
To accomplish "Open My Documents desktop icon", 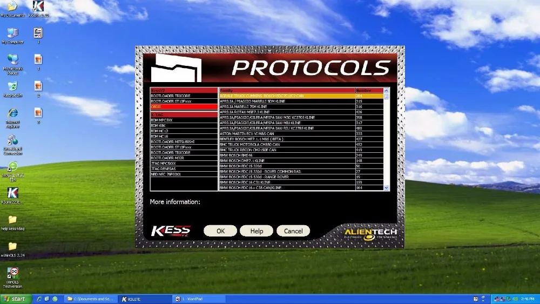I will [x=12, y=9].
